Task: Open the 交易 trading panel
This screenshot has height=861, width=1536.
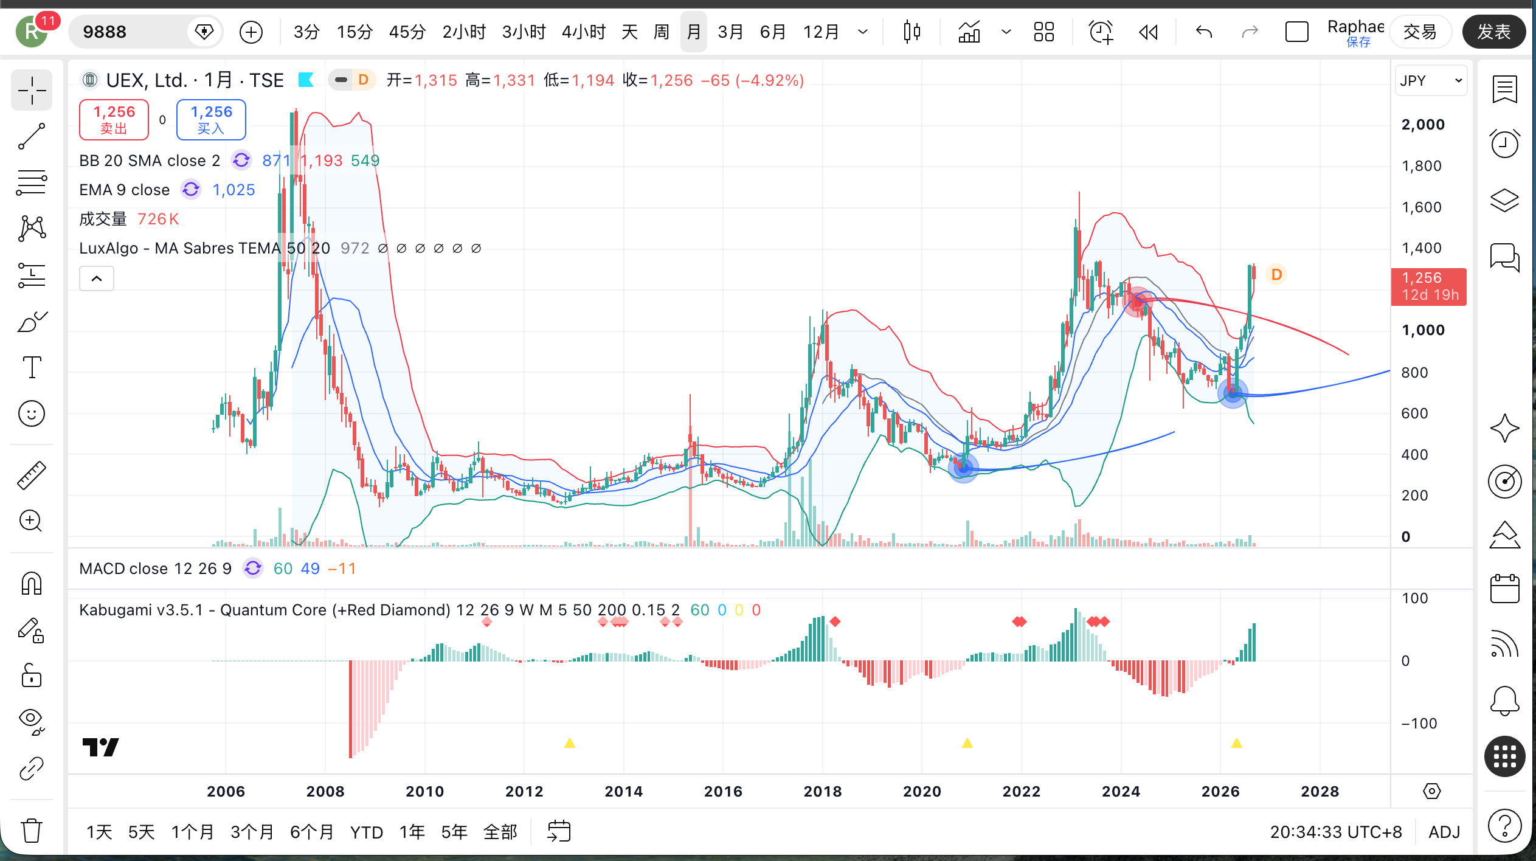Action: 1420,32
